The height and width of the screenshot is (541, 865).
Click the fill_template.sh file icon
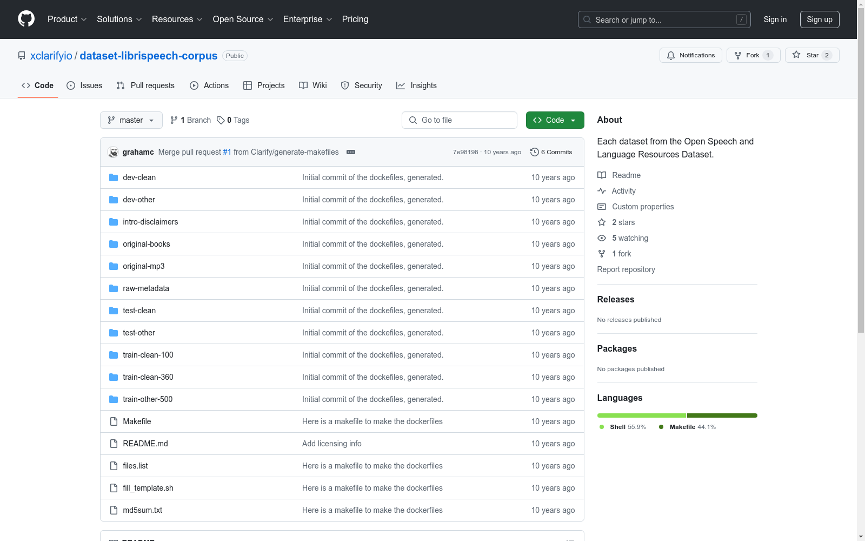click(x=114, y=488)
